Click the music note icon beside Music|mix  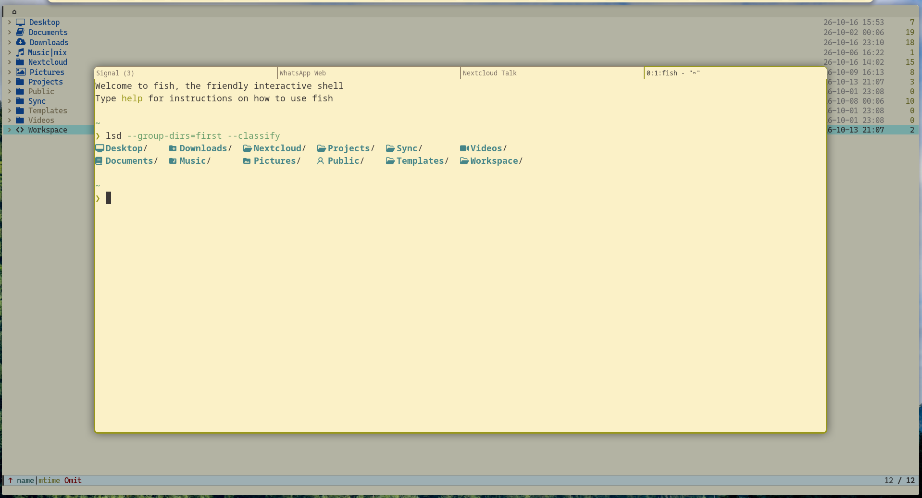tap(20, 52)
